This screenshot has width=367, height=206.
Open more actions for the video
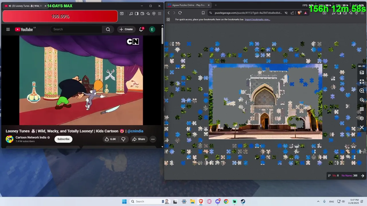click(153, 139)
